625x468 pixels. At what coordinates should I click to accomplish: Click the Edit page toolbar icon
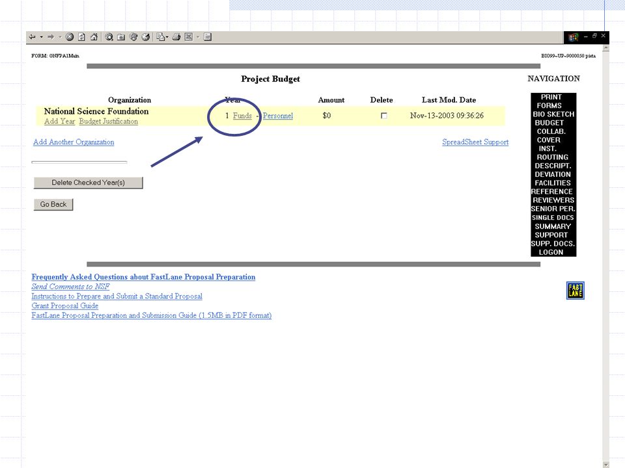[189, 37]
